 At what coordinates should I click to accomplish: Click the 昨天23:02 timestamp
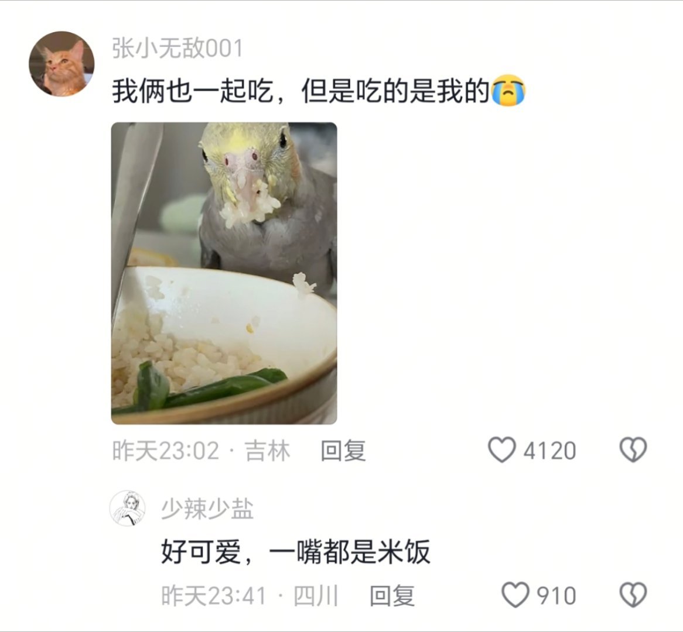[166, 451]
